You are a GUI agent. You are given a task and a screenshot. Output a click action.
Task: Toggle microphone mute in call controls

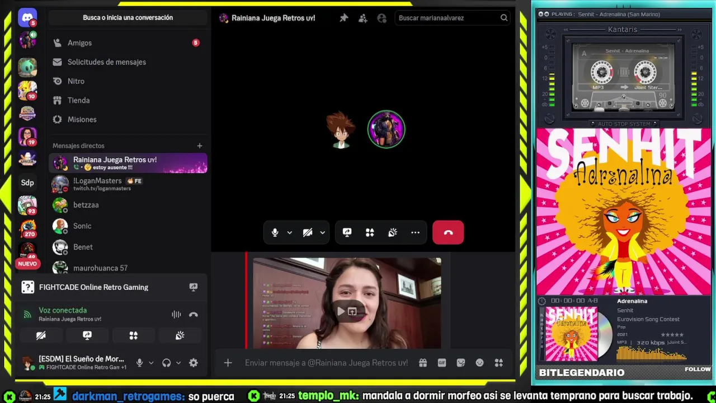275,232
